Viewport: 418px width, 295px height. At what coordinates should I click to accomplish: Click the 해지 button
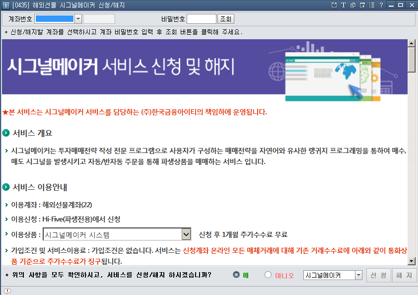[x=404, y=275]
